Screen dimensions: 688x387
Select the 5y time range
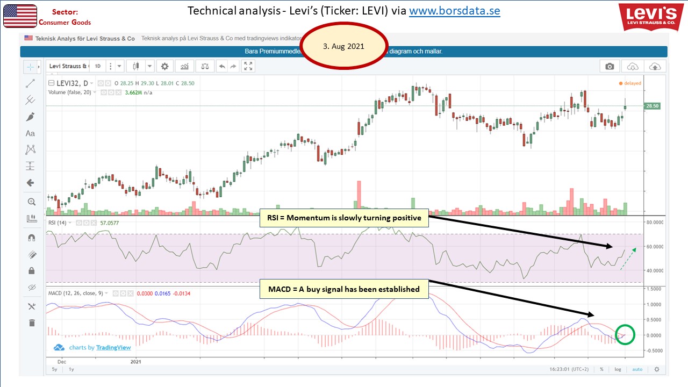pyautogui.click(x=54, y=369)
